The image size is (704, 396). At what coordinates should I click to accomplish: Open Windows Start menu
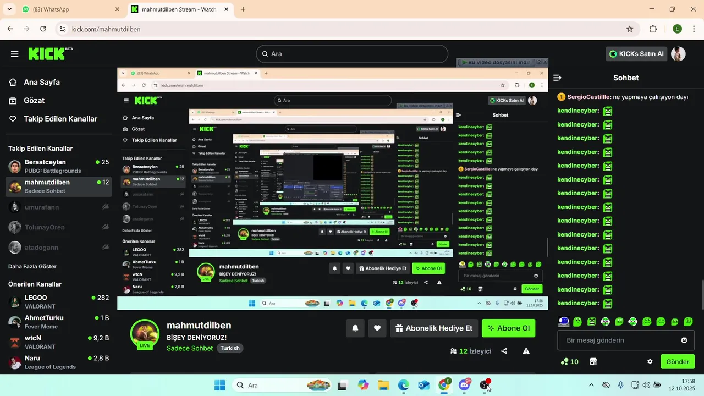point(219,385)
